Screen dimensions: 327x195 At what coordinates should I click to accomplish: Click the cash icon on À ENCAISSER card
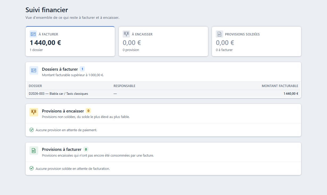(x=126, y=34)
